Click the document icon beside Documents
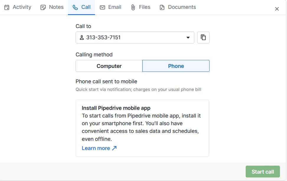The image size is (287, 181). (x=162, y=7)
